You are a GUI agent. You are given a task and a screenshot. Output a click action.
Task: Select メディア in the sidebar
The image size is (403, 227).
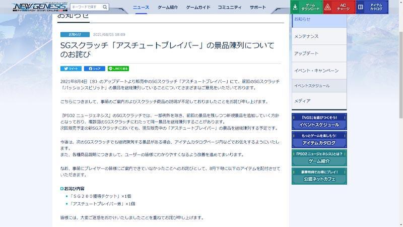tap(319, 101)
